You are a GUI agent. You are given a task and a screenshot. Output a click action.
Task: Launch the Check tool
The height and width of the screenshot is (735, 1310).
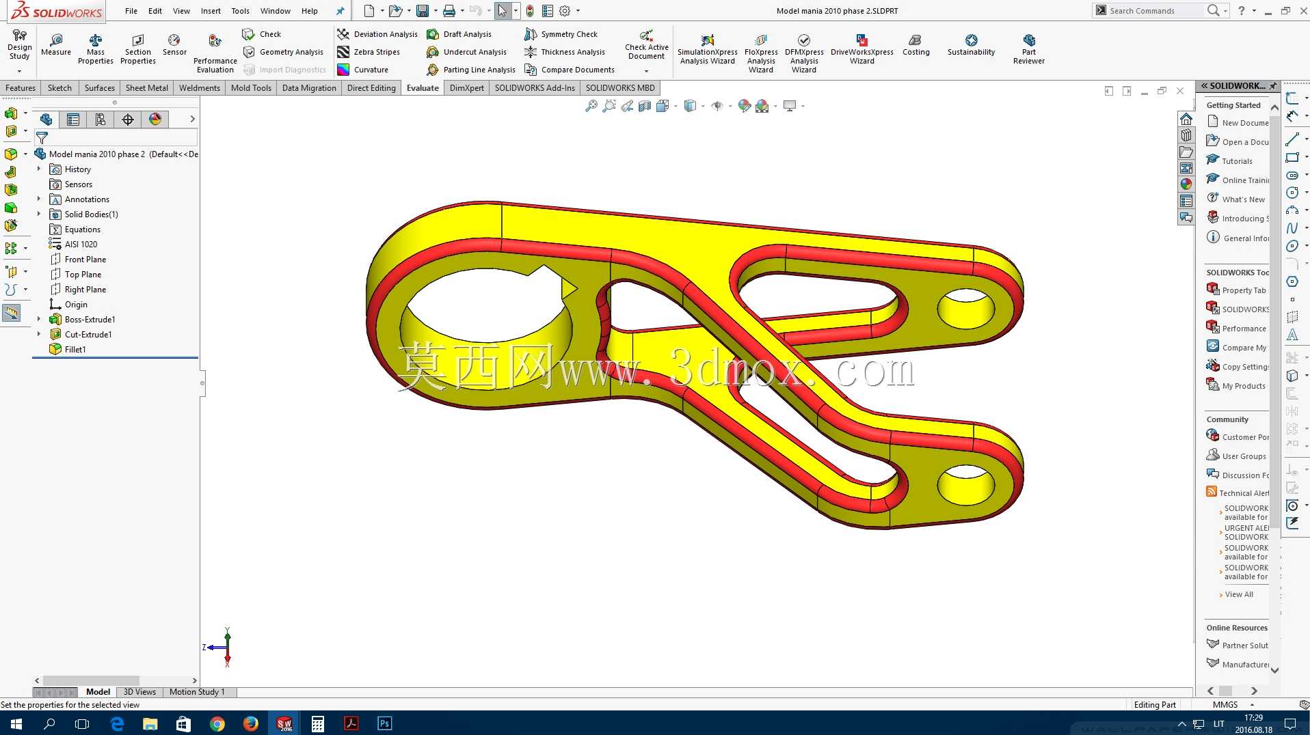tap(262, 34)
